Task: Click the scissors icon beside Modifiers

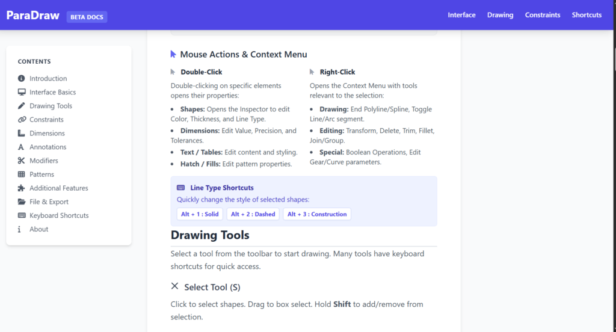Action: click(x=21, y=161)
